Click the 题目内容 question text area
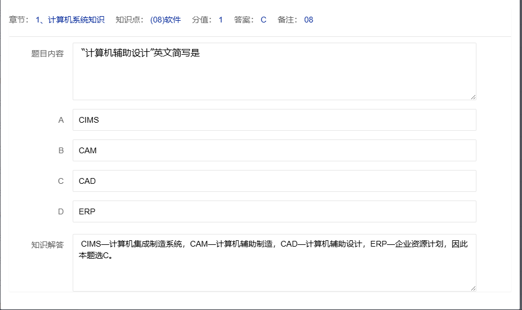 274,71
